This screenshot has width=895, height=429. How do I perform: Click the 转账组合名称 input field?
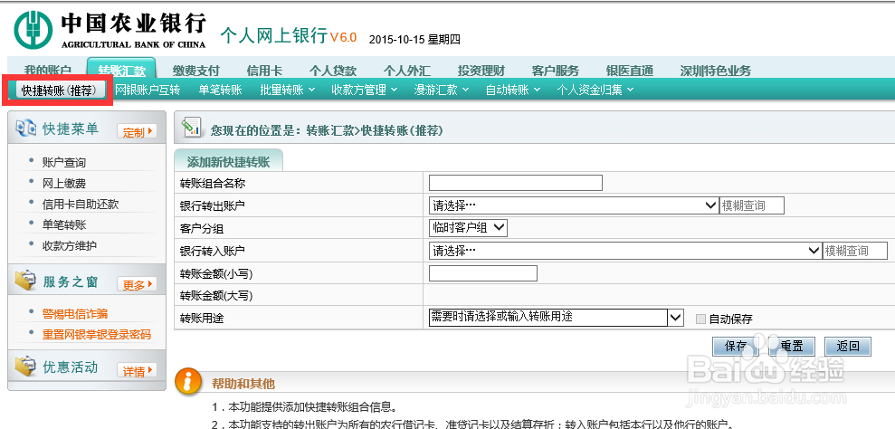coord(516,183)
